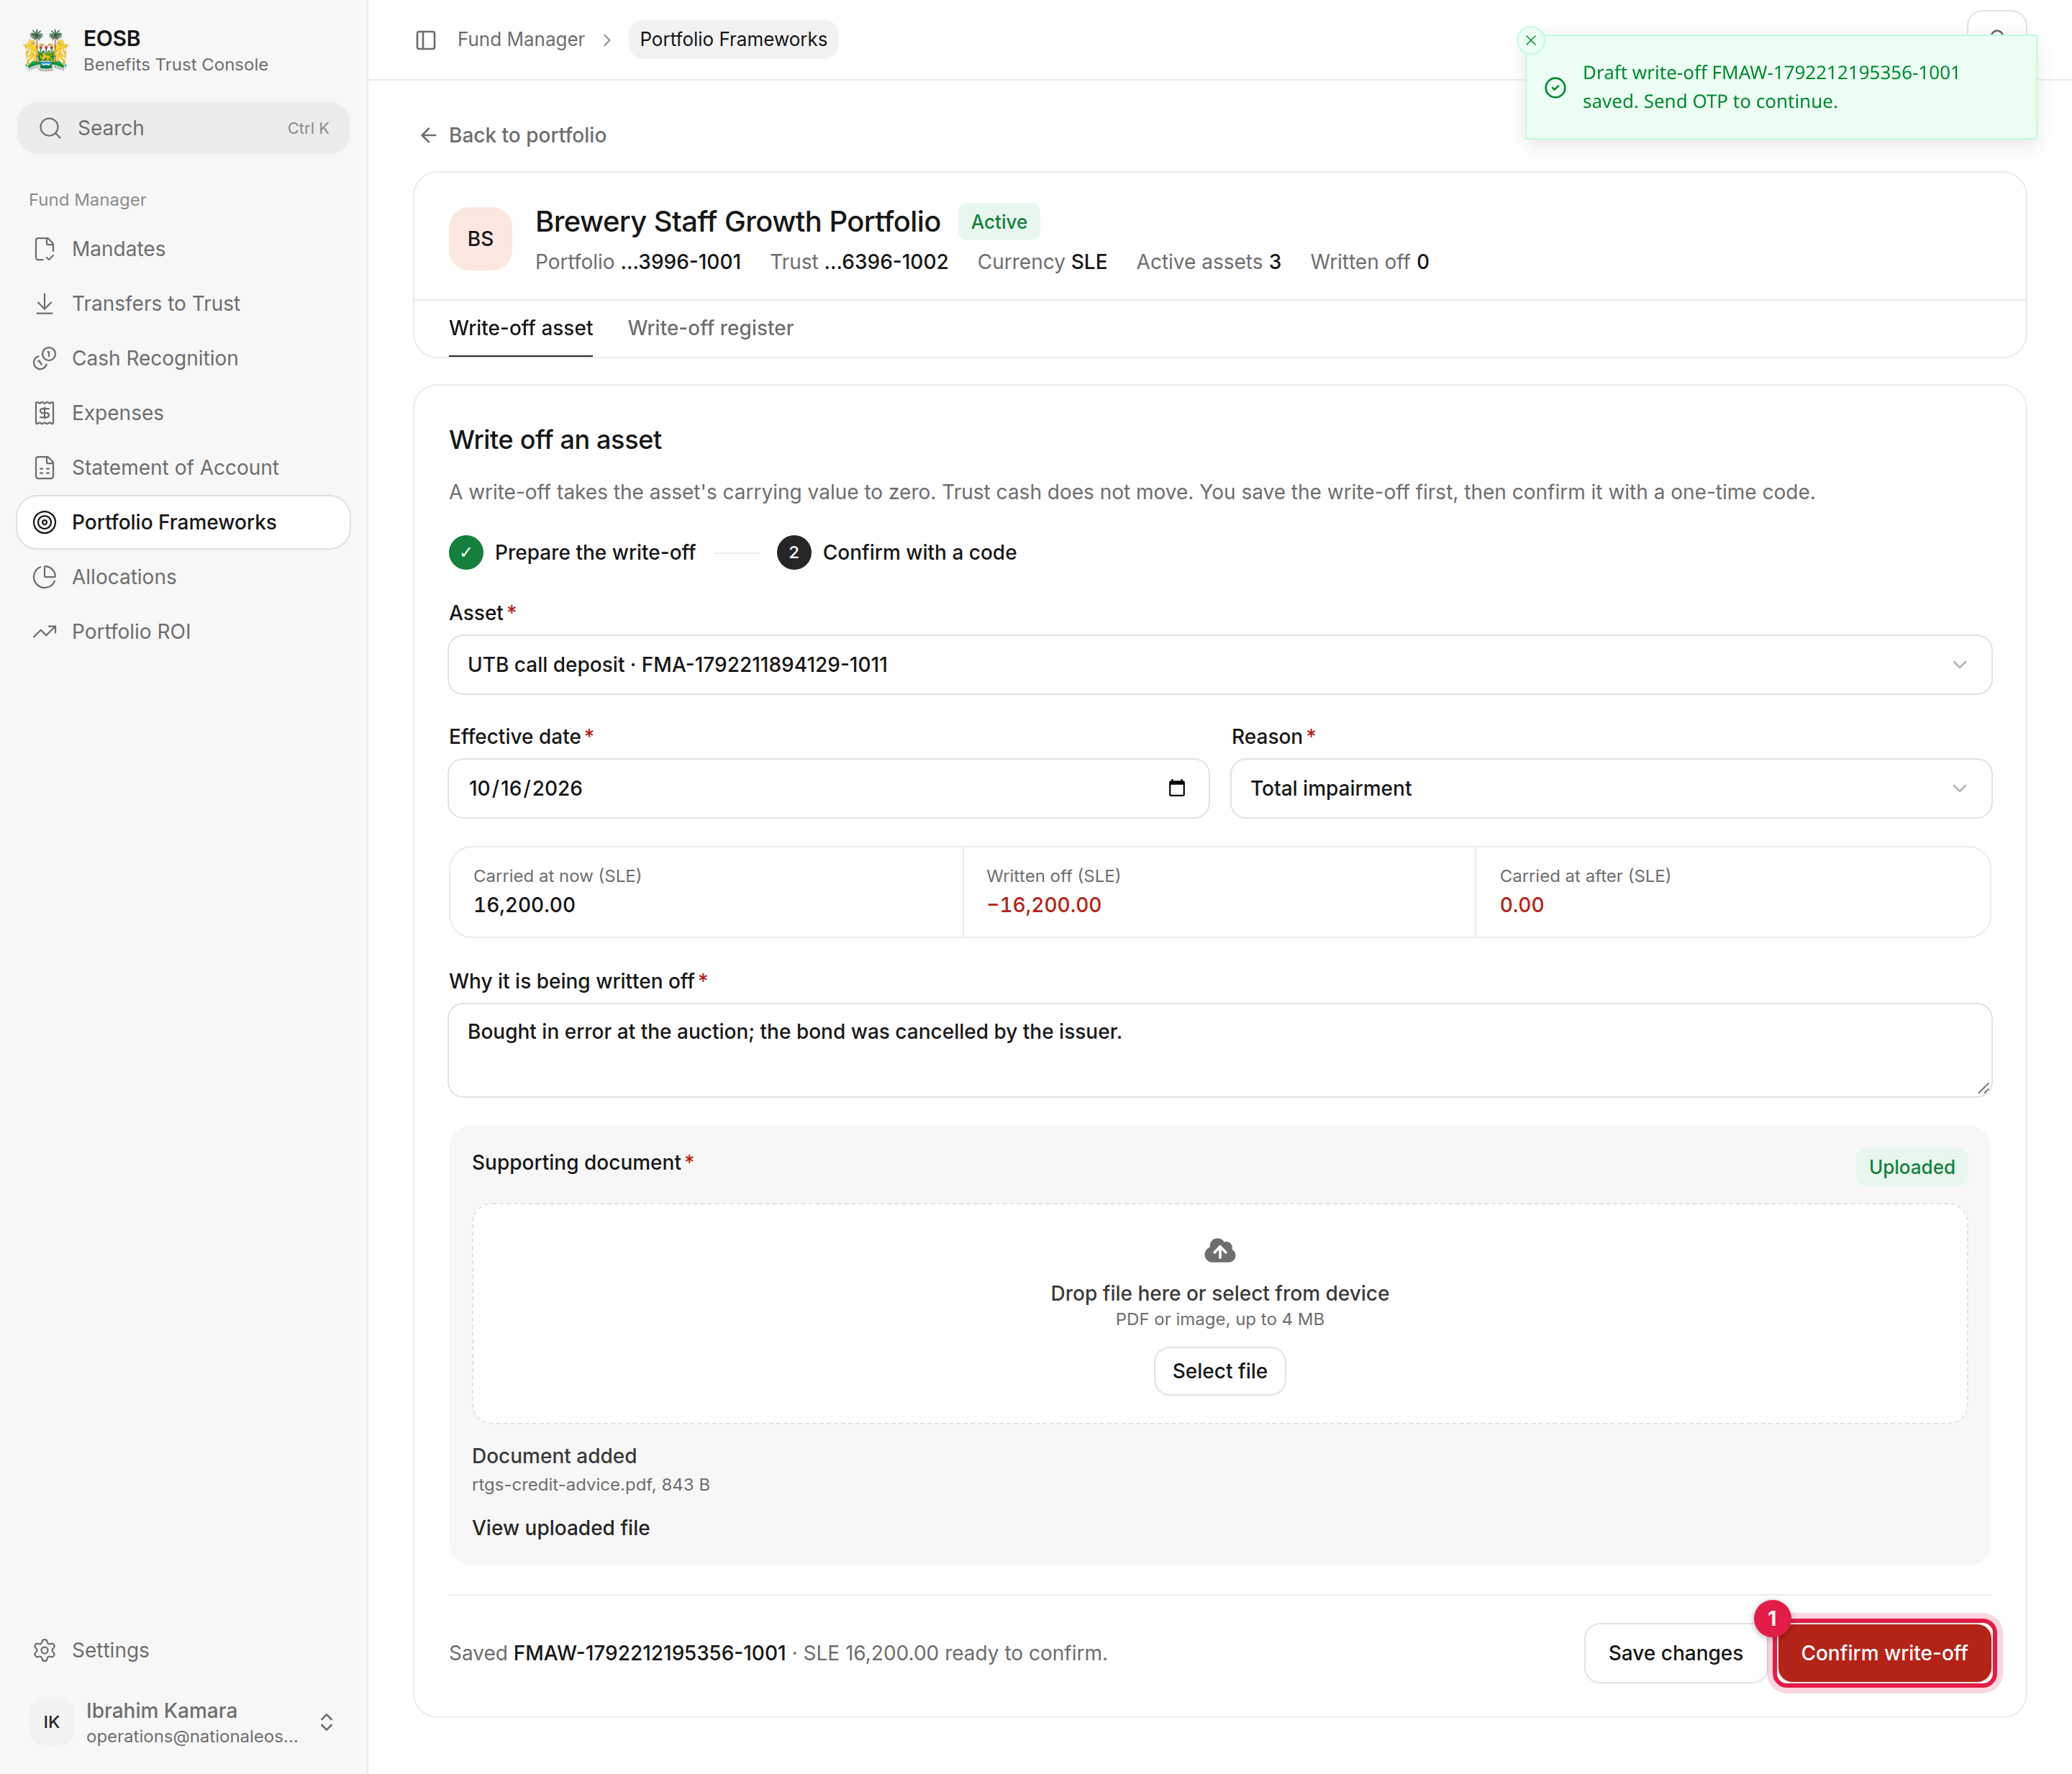Viewport: 2072px width, 1774px height.
Task: Click the Written off −16,200.00 value
Action: pyautogui.click(x=1043, y=905)
